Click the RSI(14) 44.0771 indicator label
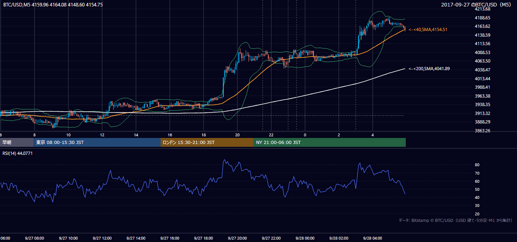Screen dimensions: 517x242 point(18,153)
